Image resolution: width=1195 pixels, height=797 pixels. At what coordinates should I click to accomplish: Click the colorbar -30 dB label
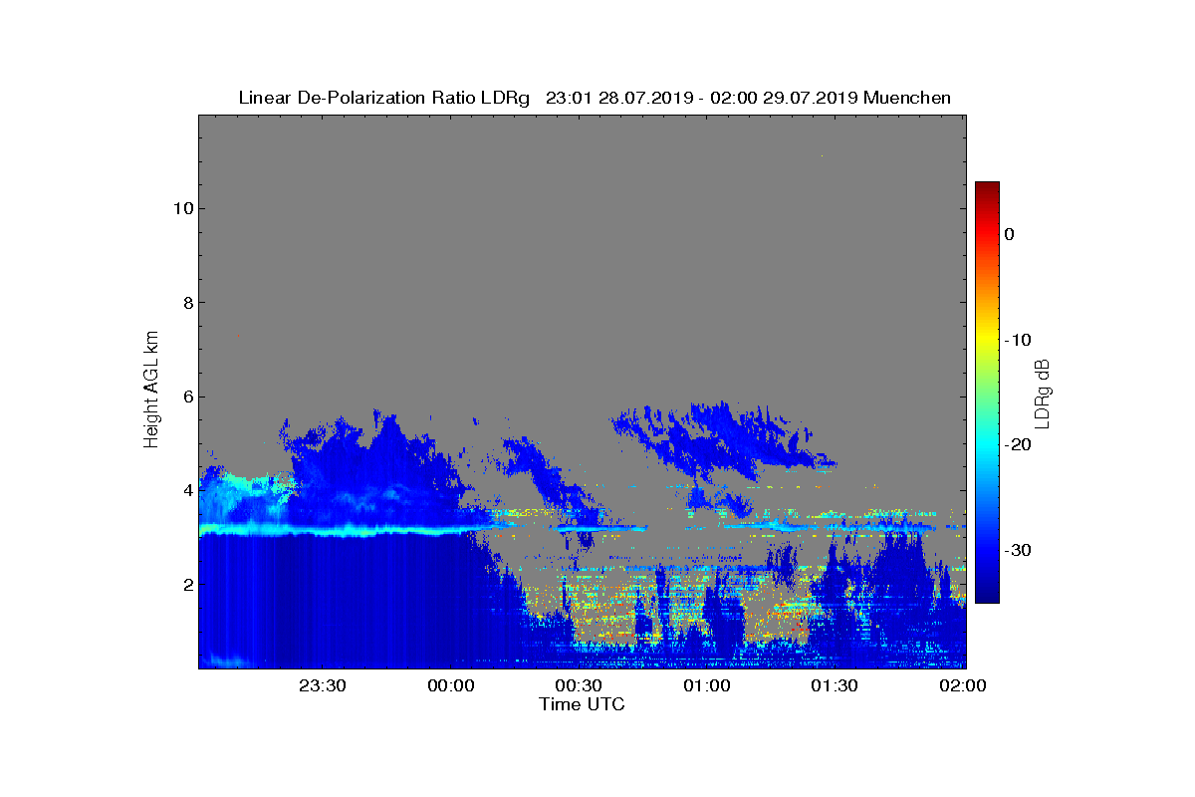point(1016,551)
